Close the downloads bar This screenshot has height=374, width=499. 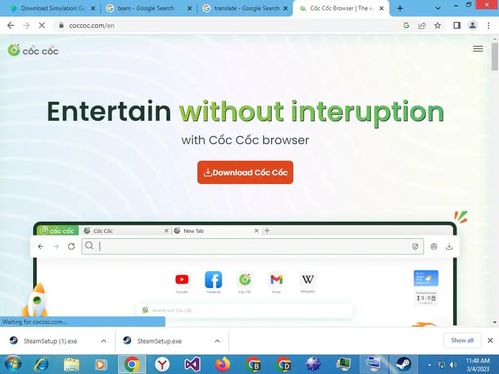point(490,340)
